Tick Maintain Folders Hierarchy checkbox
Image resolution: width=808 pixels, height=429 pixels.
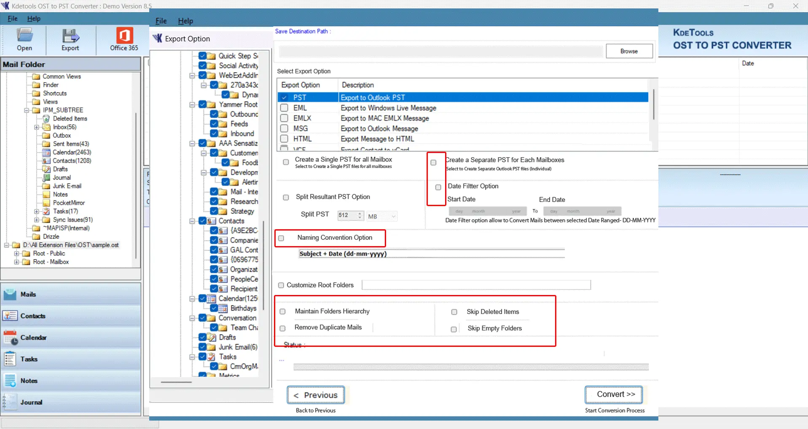[x=283, y=311]
